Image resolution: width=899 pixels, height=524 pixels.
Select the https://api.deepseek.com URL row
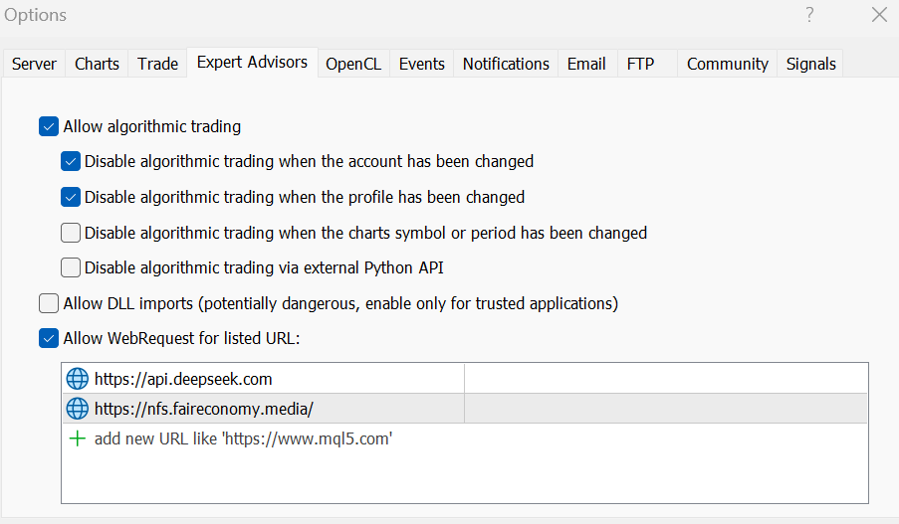183,379
